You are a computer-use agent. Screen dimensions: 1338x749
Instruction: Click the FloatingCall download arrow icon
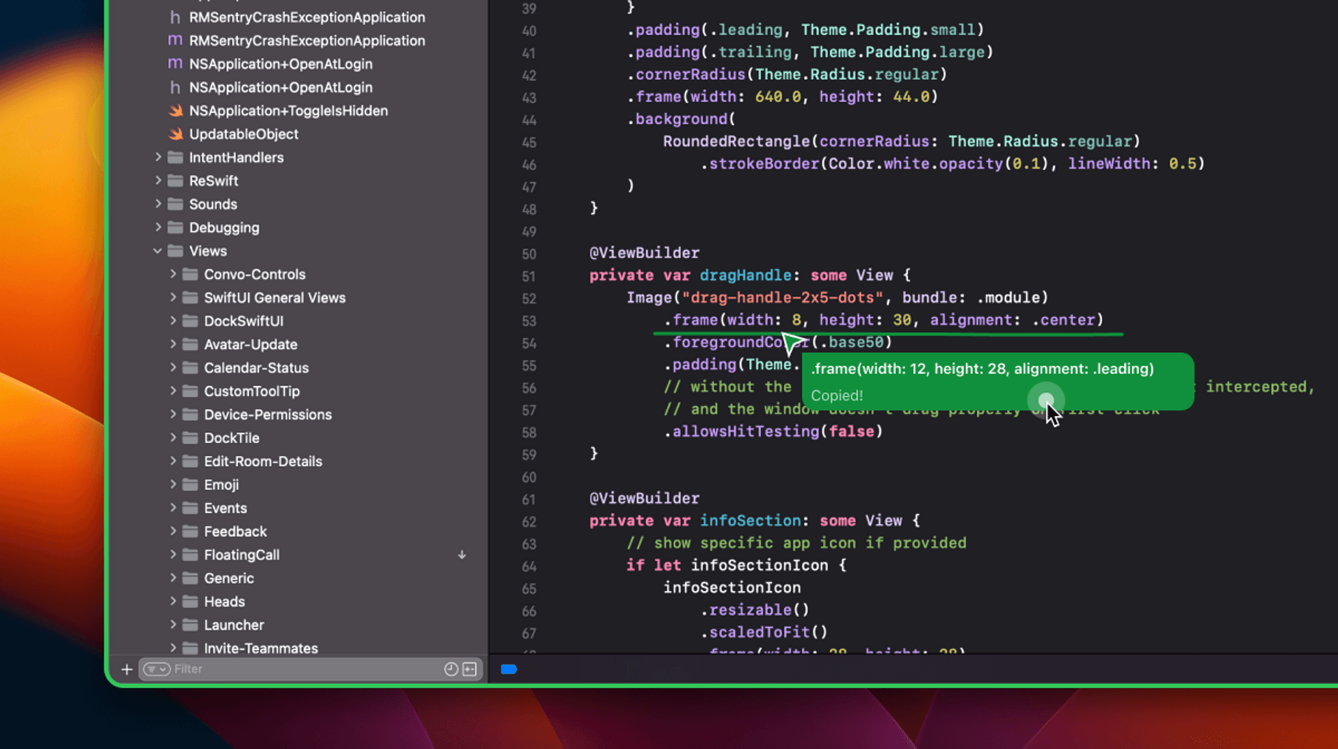click(x=462, y=555)
